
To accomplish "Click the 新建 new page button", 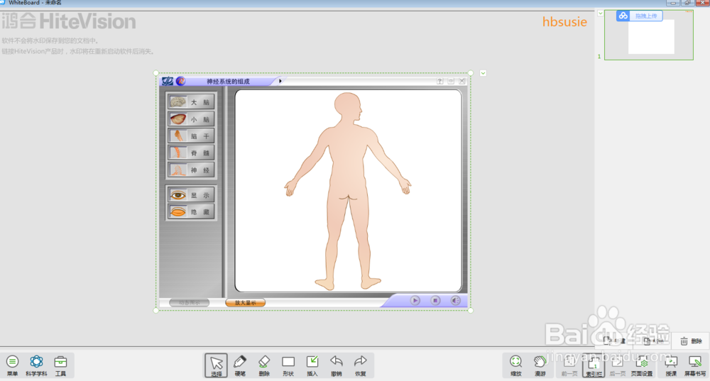I will click(614, 341).
